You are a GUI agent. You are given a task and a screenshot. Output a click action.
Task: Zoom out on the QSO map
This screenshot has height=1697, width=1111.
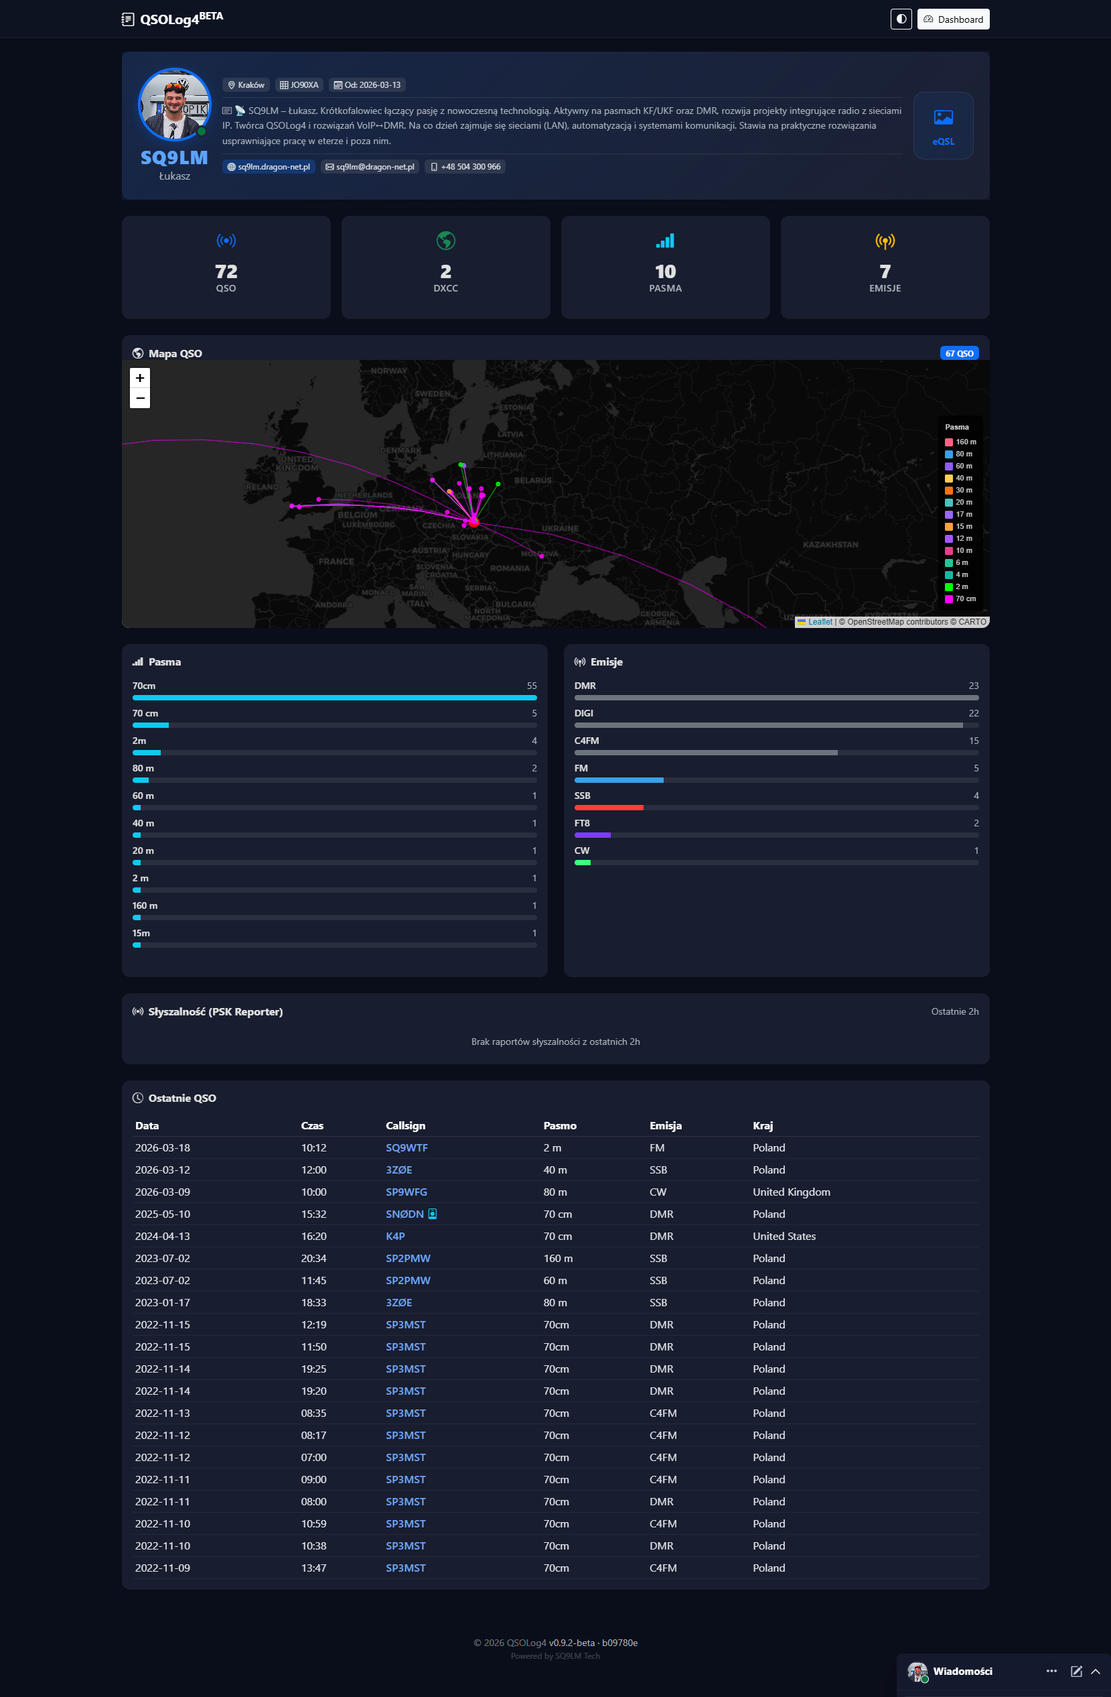click(x=140, y=398)
